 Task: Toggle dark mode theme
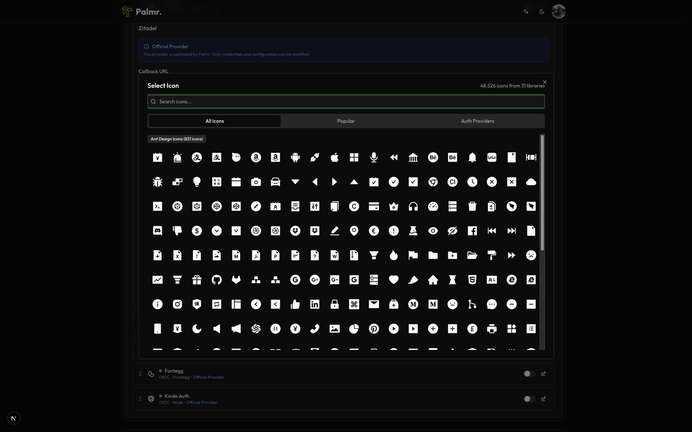click(542, 12)
